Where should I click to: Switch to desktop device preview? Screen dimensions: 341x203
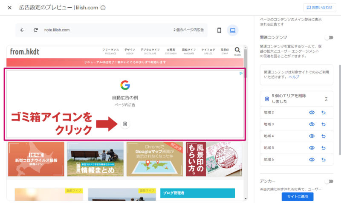tap(233, 30)
